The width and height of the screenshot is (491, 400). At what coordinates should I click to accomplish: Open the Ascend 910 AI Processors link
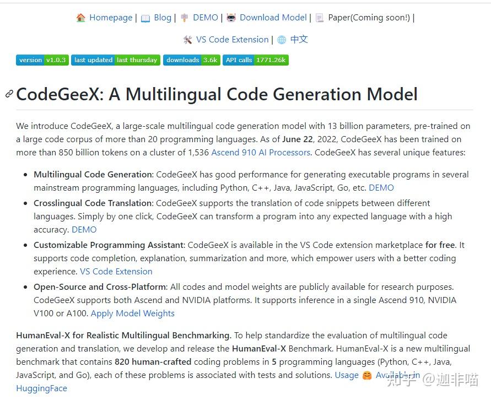click(x=260, y=152)
